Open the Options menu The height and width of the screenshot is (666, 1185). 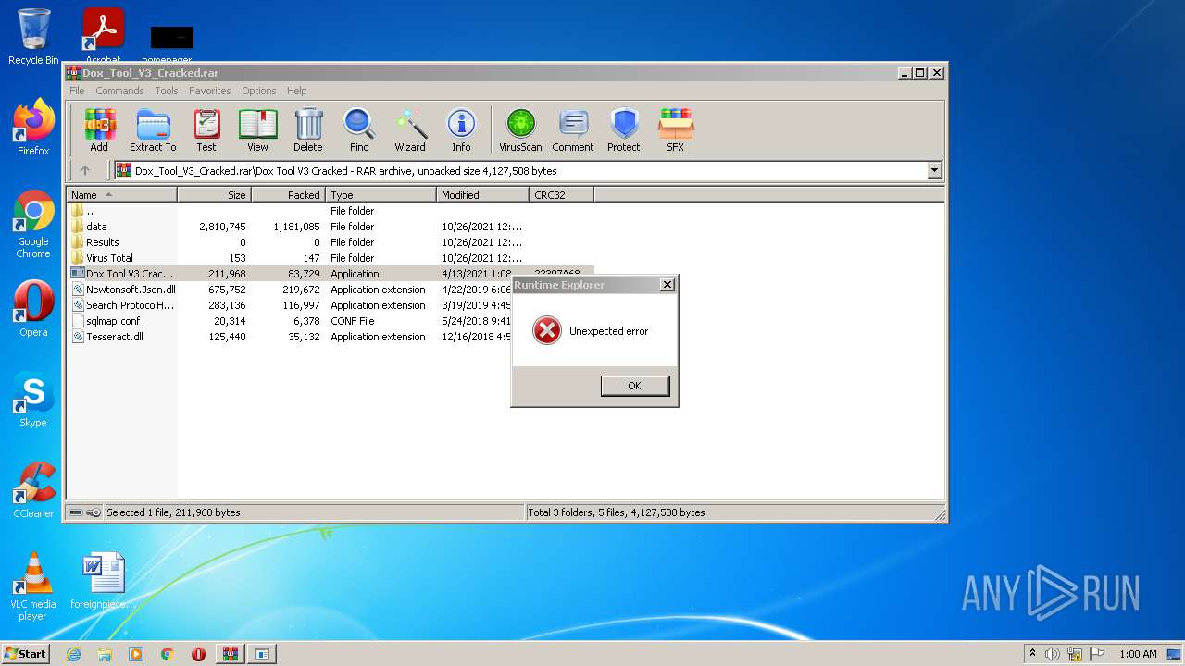pyautogui.click(x=259, y=91)
